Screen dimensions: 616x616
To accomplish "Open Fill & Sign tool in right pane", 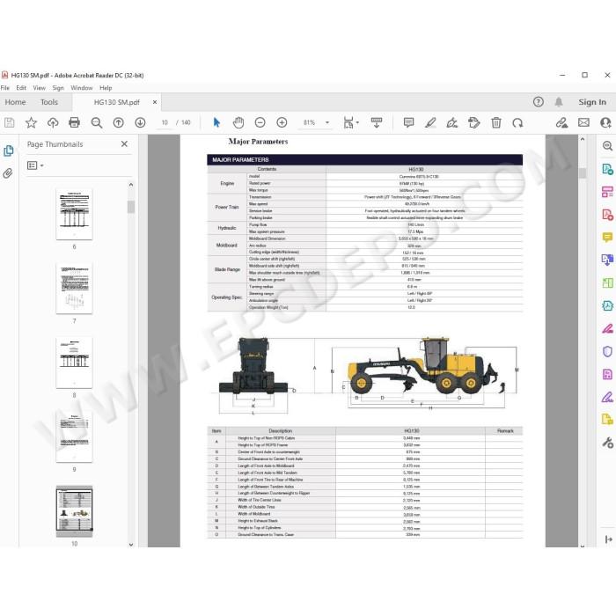I will click(607, 398).
